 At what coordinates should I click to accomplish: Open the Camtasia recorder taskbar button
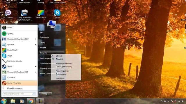coord(40,101)
